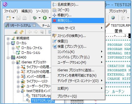Open the ユーザー・アクション(M) submenu
Image resolution: width=132 pixels, height=104 pixels.
tap(78, 62)
